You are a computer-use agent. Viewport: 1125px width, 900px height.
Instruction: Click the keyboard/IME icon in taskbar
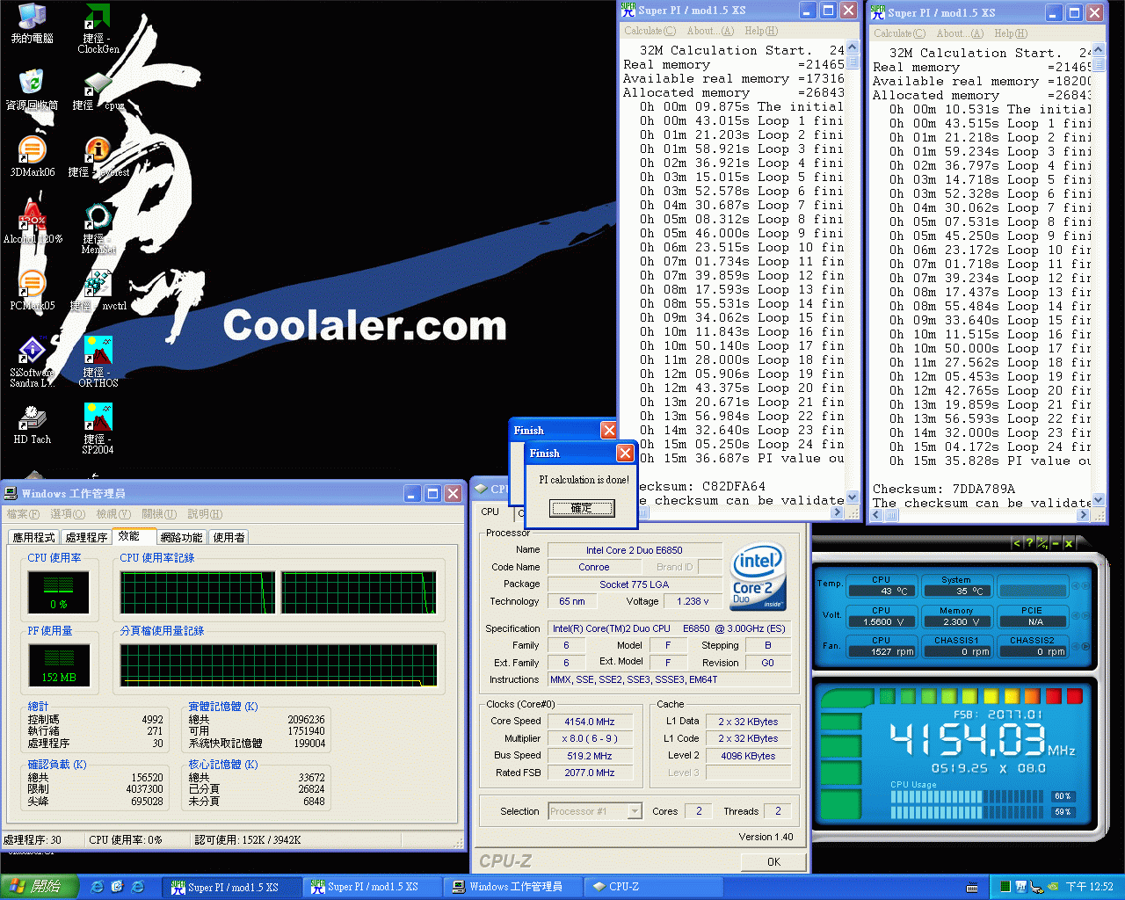click(973, 887)
